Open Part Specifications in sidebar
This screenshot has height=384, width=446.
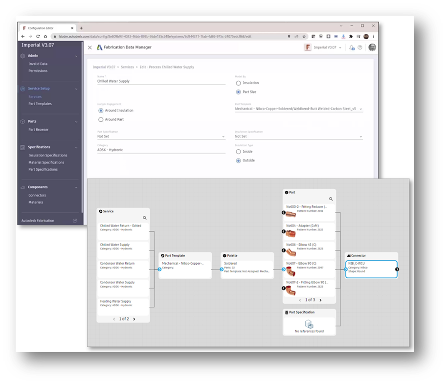click(43, 170)
